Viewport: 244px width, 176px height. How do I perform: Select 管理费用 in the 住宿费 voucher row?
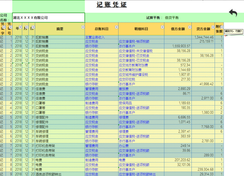(102, 89)
